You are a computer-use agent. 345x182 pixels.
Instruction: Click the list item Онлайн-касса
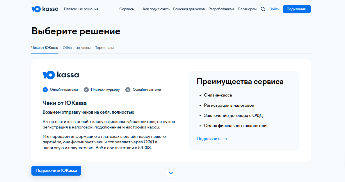(x=218, y=95)
